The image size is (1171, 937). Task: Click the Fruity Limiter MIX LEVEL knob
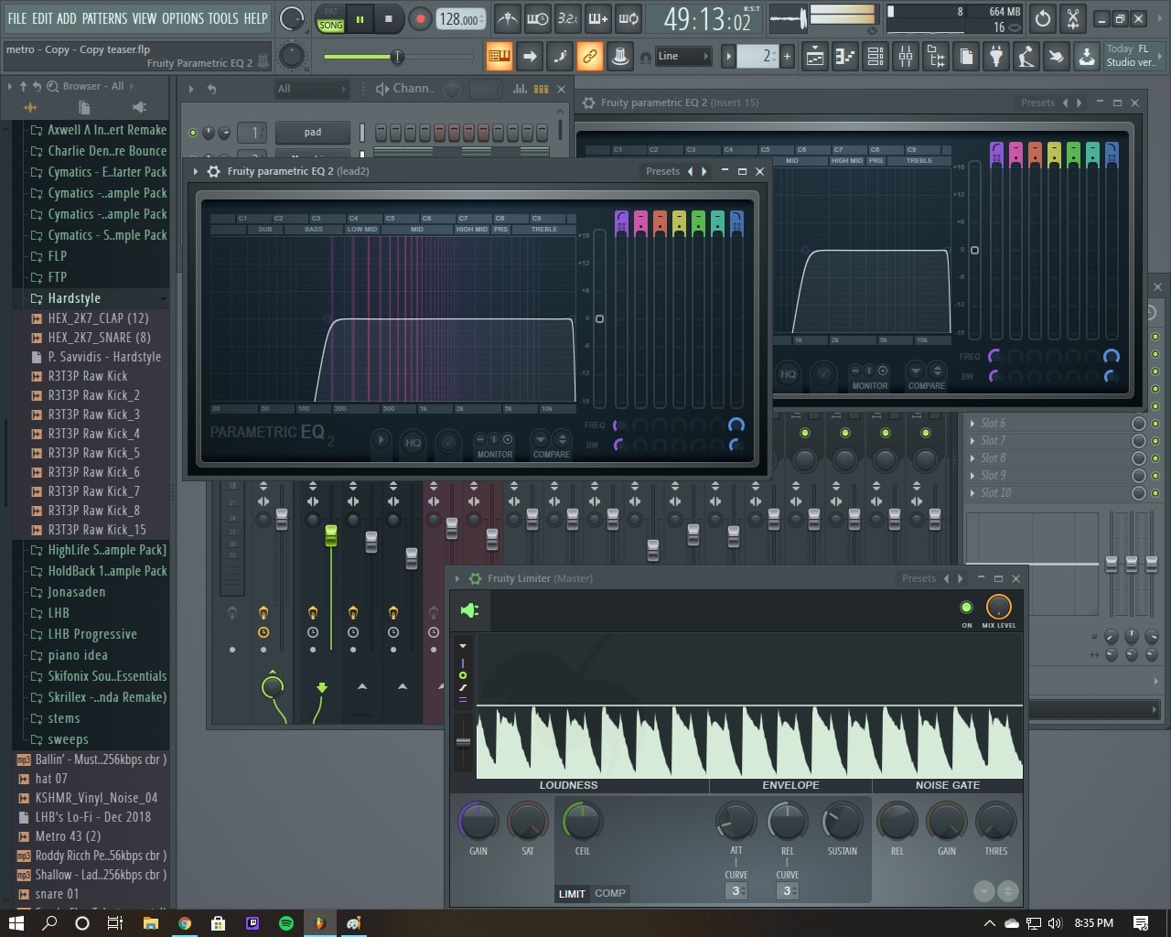coord(998,607)
